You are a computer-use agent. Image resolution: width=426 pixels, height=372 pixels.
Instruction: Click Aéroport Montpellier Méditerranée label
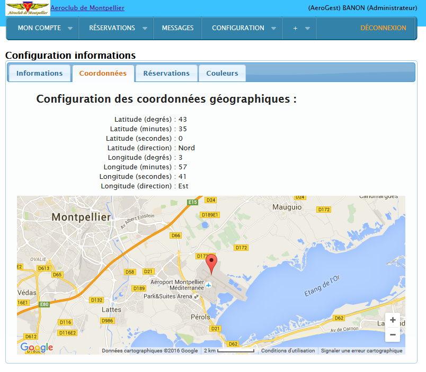[177, 285]
